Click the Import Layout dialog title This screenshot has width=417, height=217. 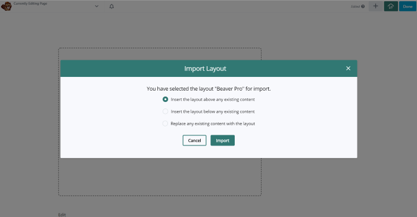[x=205, y=69]
